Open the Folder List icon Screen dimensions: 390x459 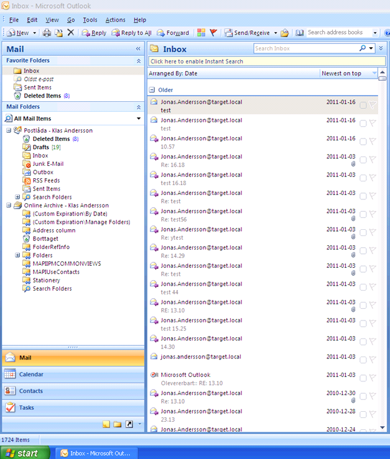(x=118, y=424)
